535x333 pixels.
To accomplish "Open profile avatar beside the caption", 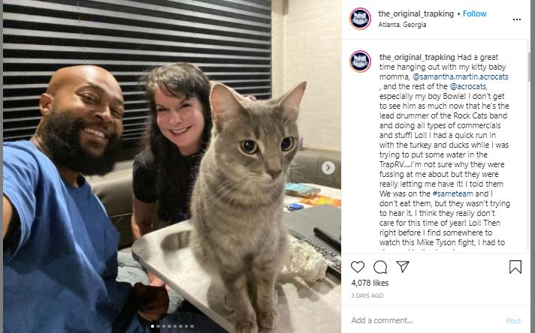I will [x=361, y=61].
